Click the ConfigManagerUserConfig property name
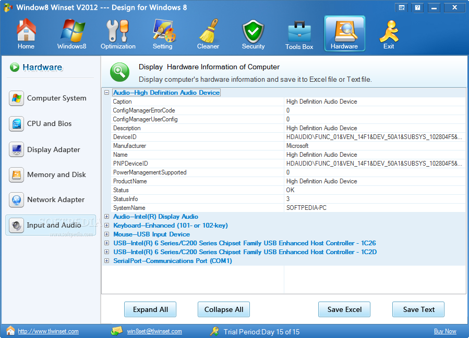 [145, 119]
